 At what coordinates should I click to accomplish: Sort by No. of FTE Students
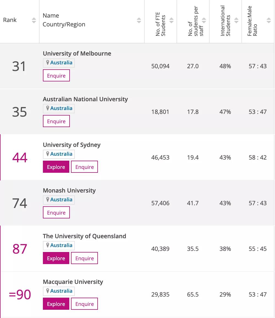[x=171, y=20]
